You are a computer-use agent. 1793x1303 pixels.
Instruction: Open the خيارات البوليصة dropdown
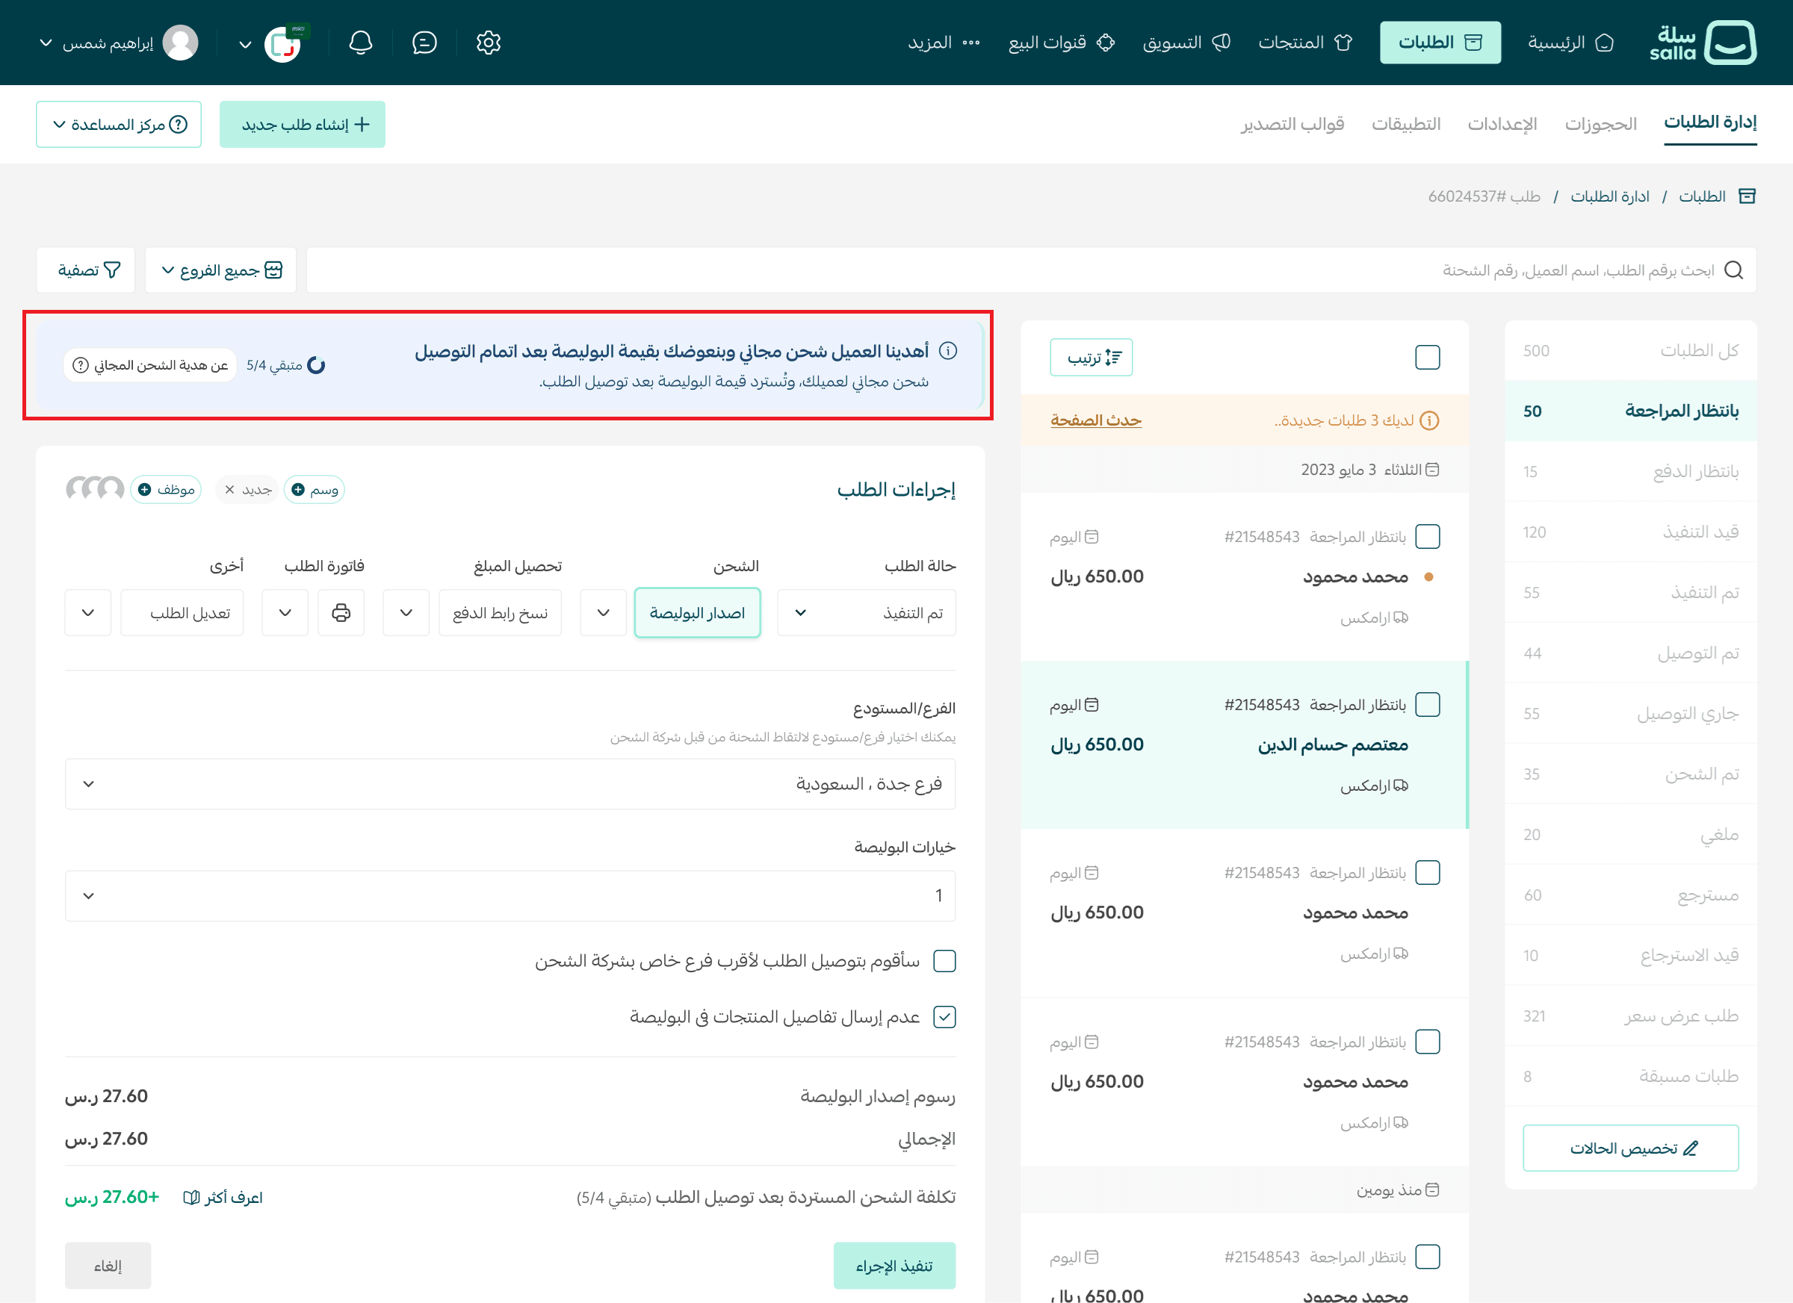(510, 896)
